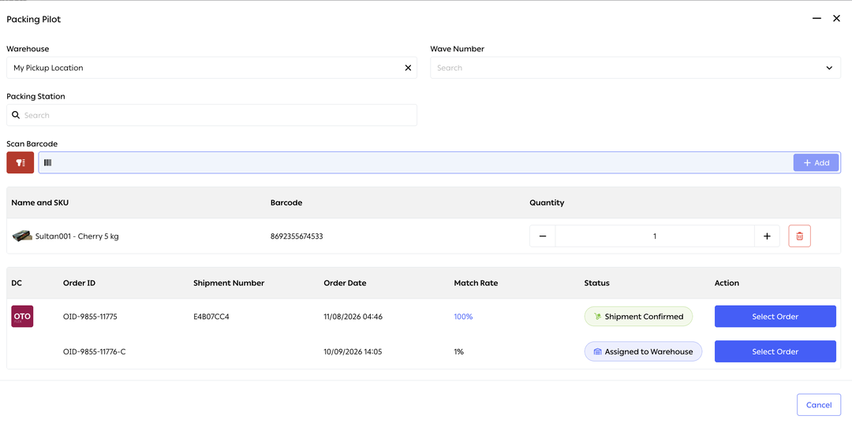Increase quantity with the plus button

point(767,236)
